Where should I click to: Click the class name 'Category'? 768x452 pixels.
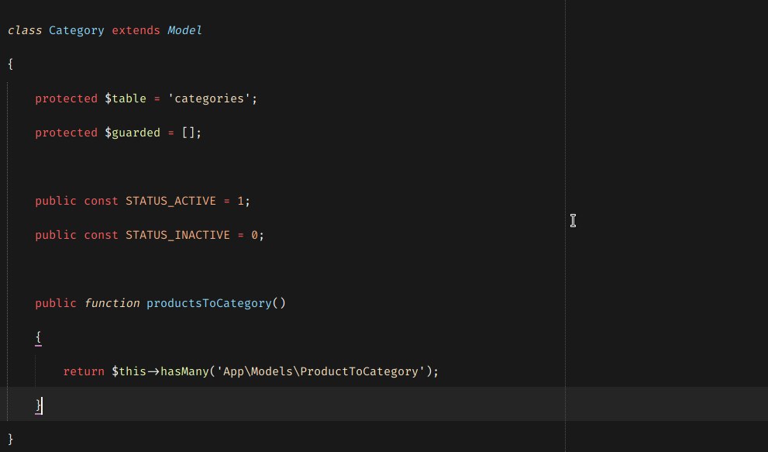tap(77, 30)
